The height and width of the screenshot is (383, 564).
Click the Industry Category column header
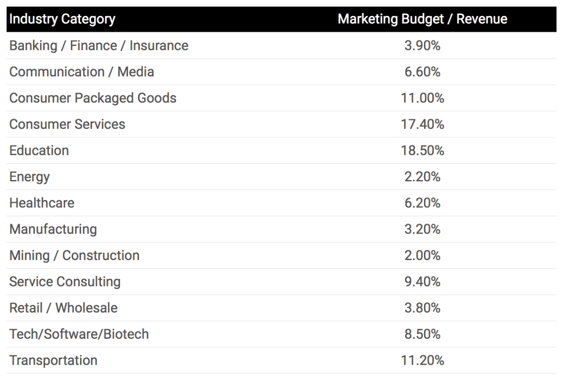62,19
